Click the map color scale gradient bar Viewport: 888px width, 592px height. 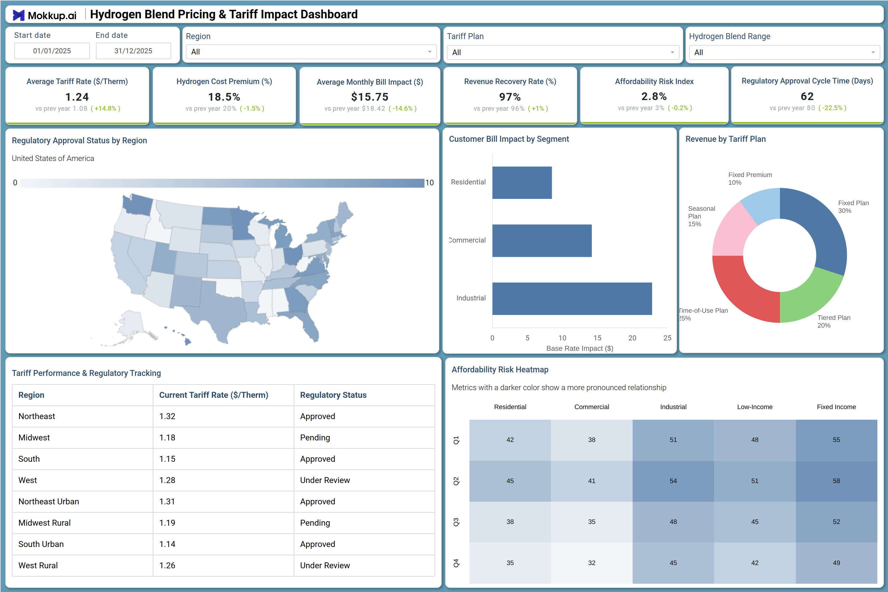tap(222, 183)
